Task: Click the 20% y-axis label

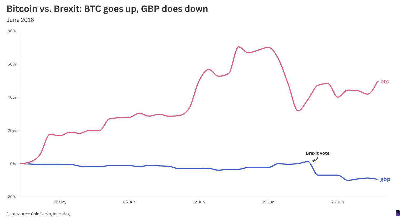Action: click(12, 131)
